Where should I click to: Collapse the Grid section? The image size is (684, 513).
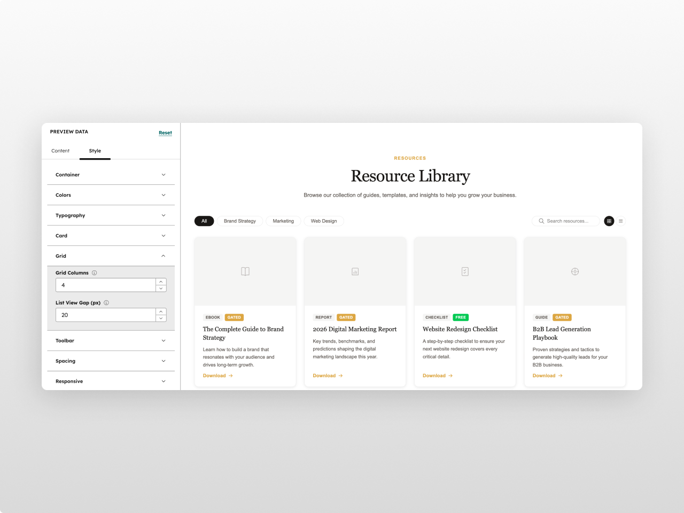(111, 256)
